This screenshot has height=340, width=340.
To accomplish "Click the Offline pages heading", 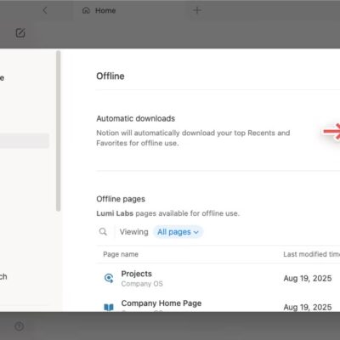I will [x=121, y=199].
